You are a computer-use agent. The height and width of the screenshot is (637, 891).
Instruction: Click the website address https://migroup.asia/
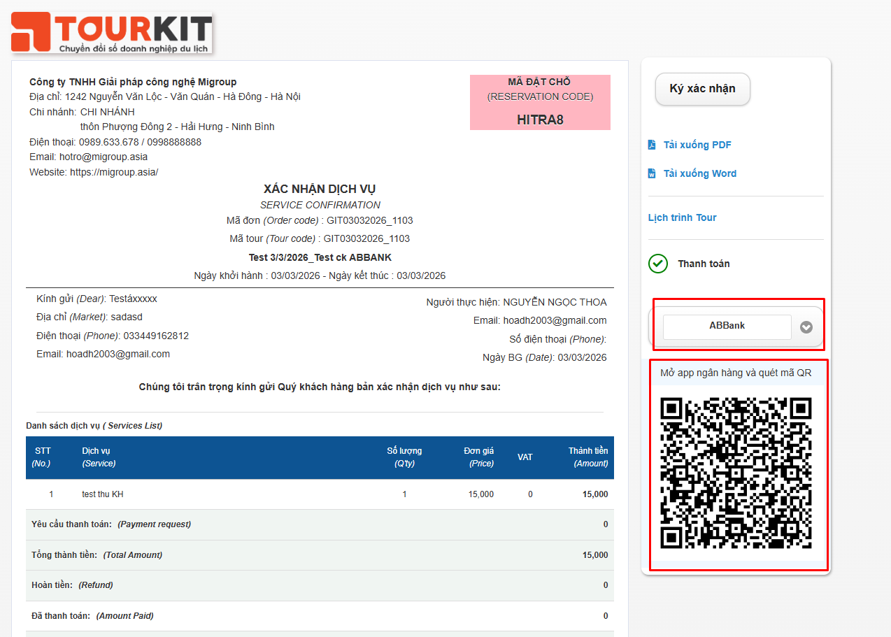click(113, 172)
